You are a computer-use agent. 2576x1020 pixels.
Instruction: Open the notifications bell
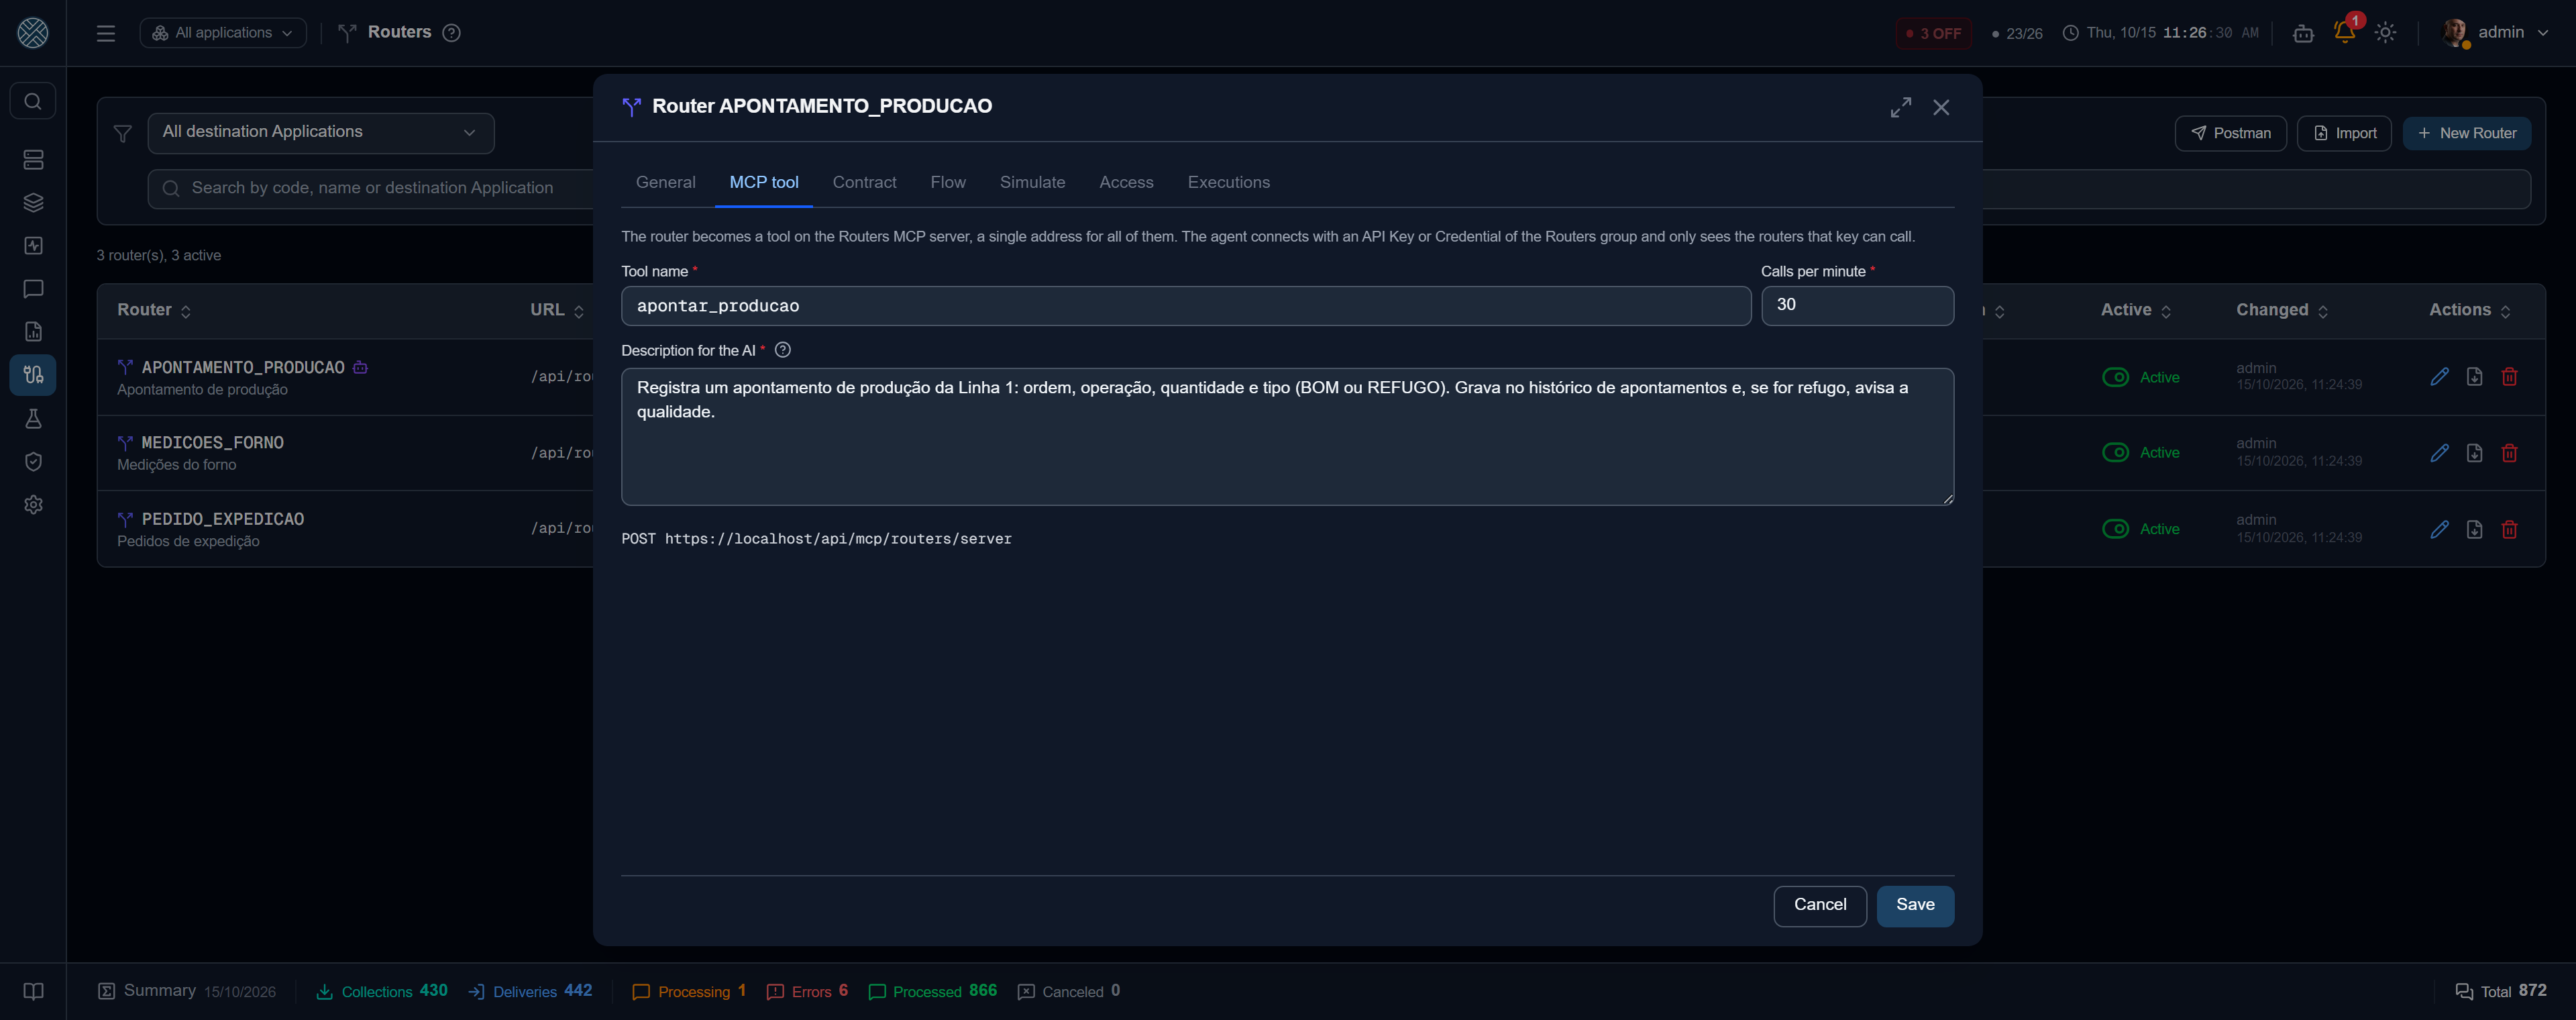pos(2345,32)
